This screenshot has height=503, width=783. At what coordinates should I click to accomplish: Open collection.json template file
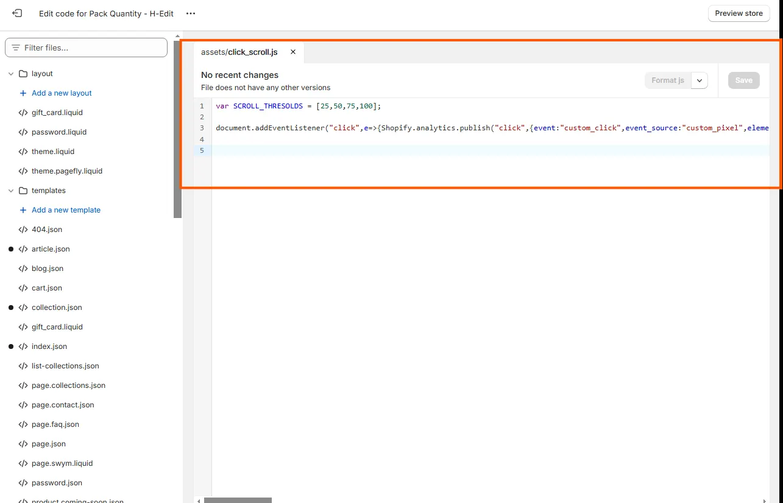tap(57, 308)
